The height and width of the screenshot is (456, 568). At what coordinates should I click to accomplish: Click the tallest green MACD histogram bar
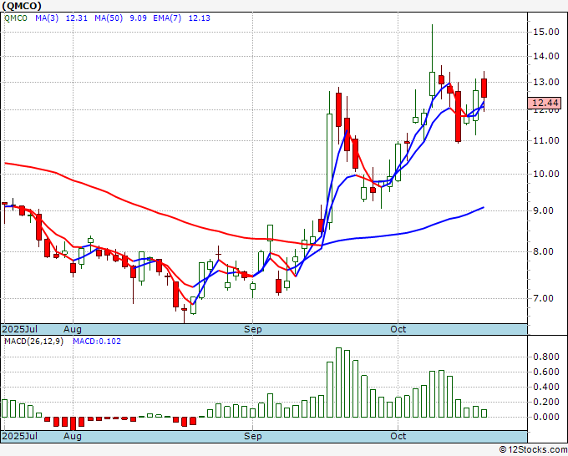[338, 382]
